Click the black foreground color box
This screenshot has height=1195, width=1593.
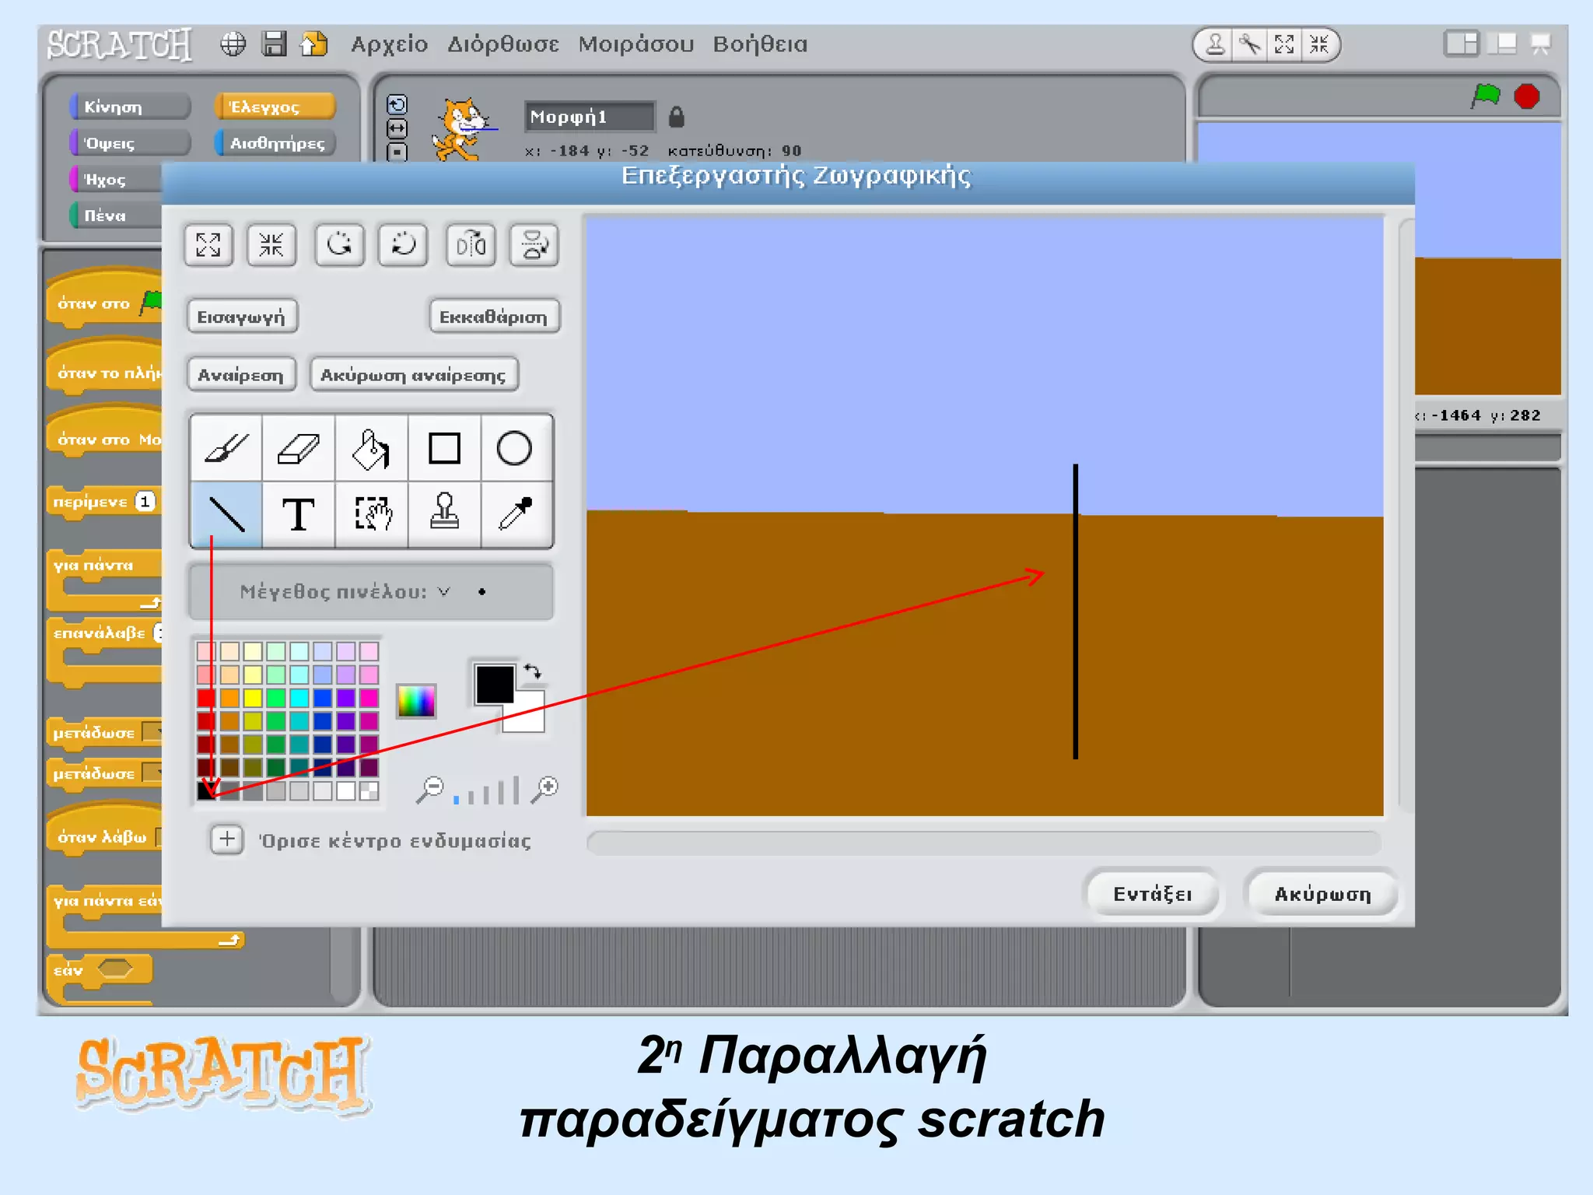tap(495, 684)
